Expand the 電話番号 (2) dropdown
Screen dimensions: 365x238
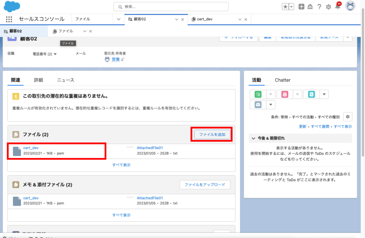(x=55, y=54)
